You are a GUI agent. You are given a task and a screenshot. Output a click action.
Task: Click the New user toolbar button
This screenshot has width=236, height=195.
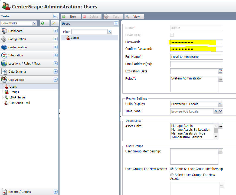click(x=71, y=17)
